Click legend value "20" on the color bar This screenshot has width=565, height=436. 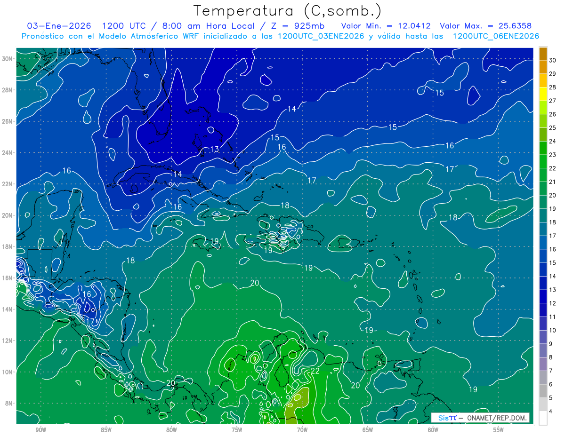(x=553, y=195)
